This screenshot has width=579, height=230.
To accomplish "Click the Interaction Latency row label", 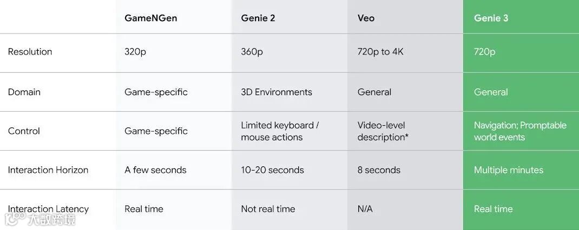I will coord(48,209).
